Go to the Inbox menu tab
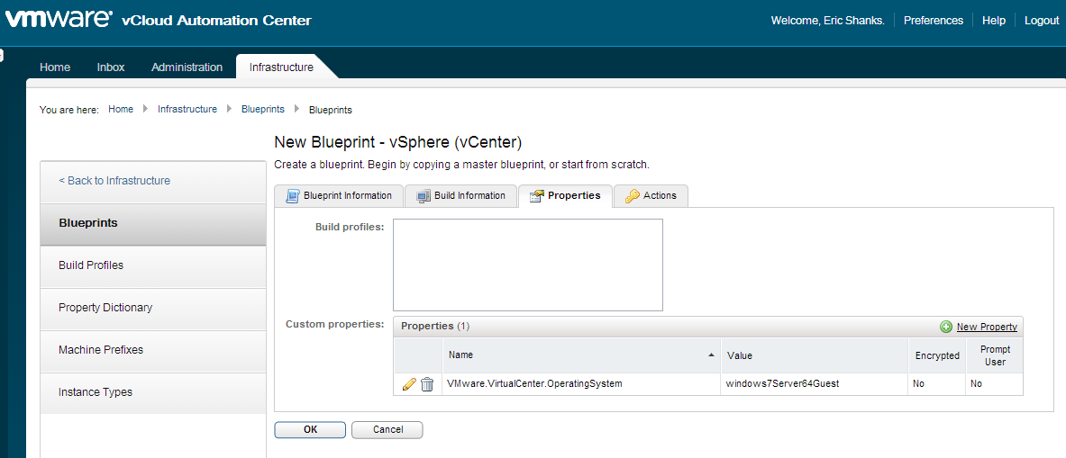Viewport: 1066px width, 458px height. click(x=111, y=67)
